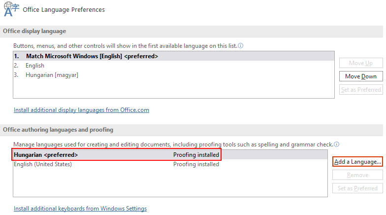Click the info icon beside display language description

(x=241, y=46)
